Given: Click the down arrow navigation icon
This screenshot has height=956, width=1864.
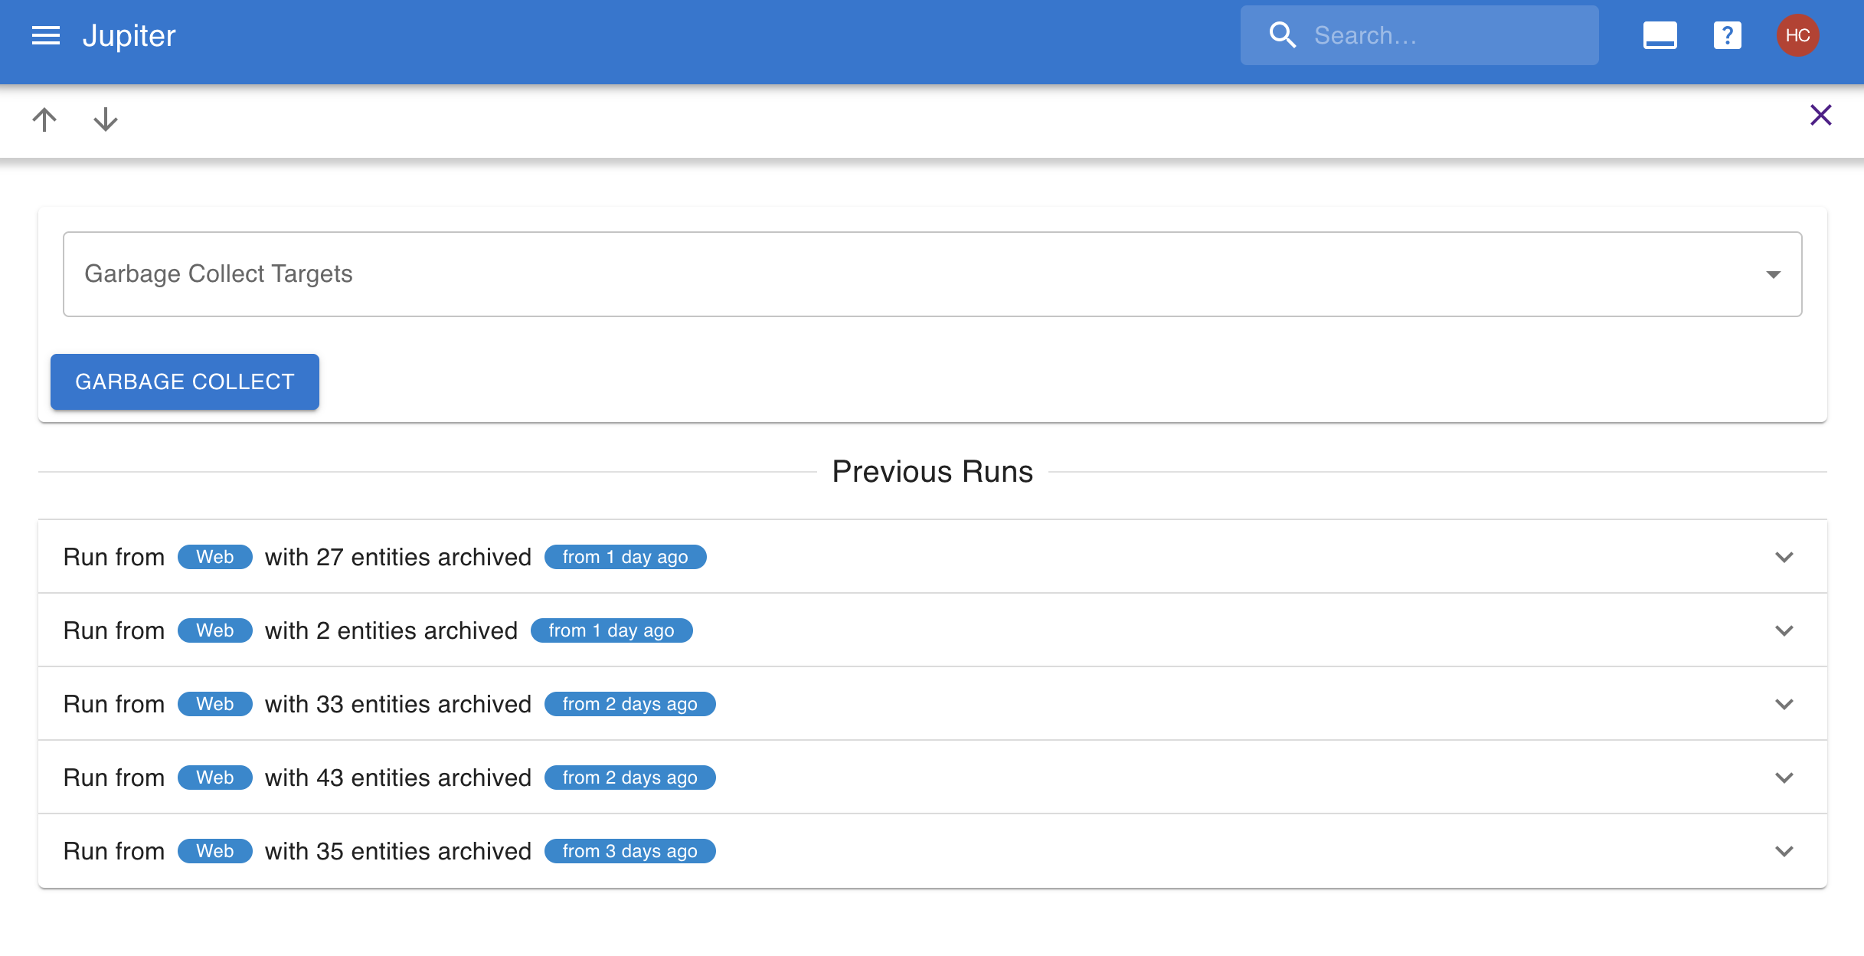Looking at the screenshot, I should pos(106,119).
